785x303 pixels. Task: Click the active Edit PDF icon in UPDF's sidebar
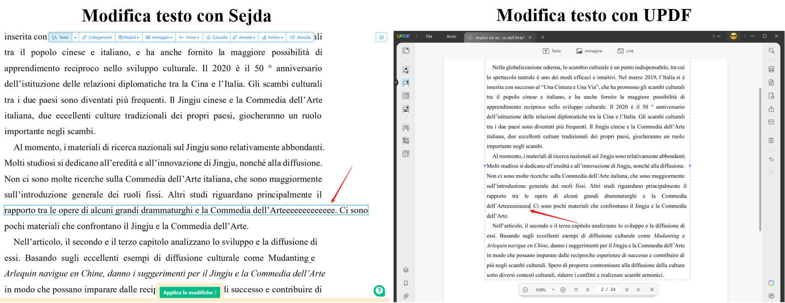pos(406,83)
